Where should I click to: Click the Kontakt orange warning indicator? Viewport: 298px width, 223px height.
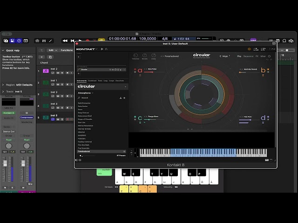point(249,49)
